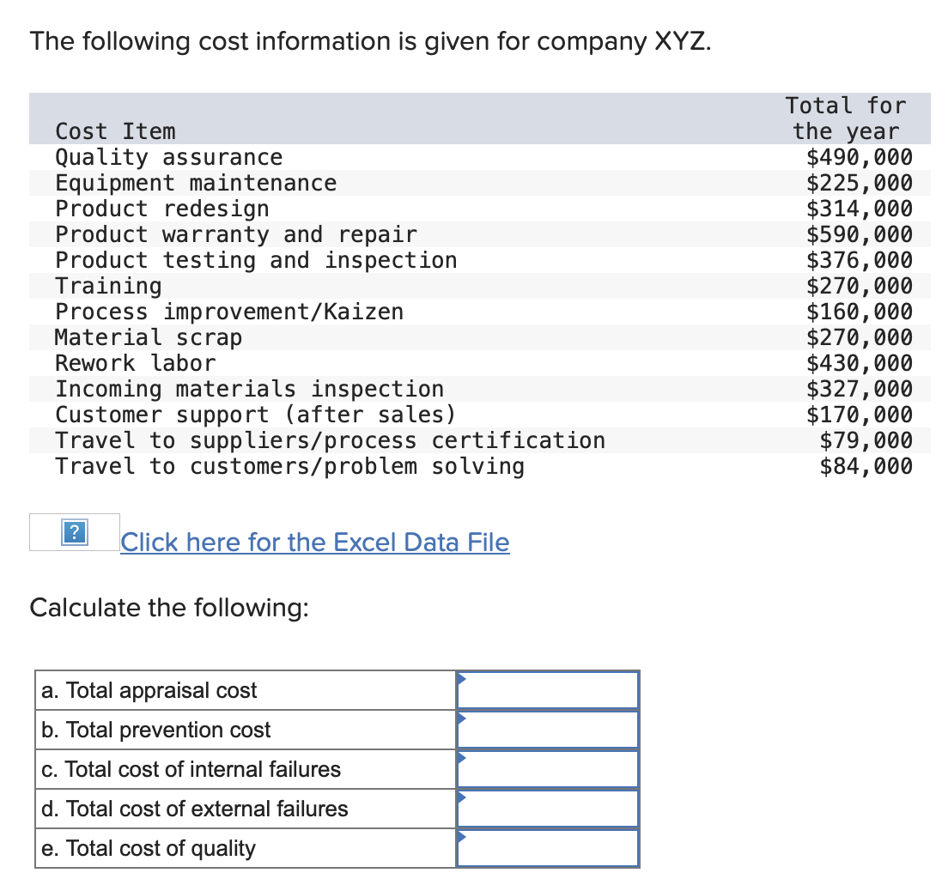948x891 pixels.
Task: Click the internal failures cost input field
Action: pos(550,768)
